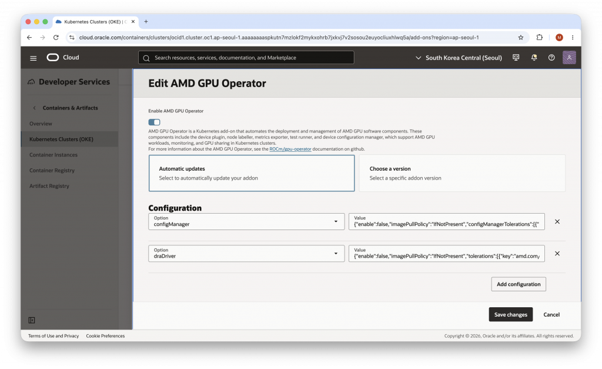Viewport: 602px width, 369px height.
Task: Open the ROCm/gpu-operator documentation link
Action: click(x=290, y=149)
